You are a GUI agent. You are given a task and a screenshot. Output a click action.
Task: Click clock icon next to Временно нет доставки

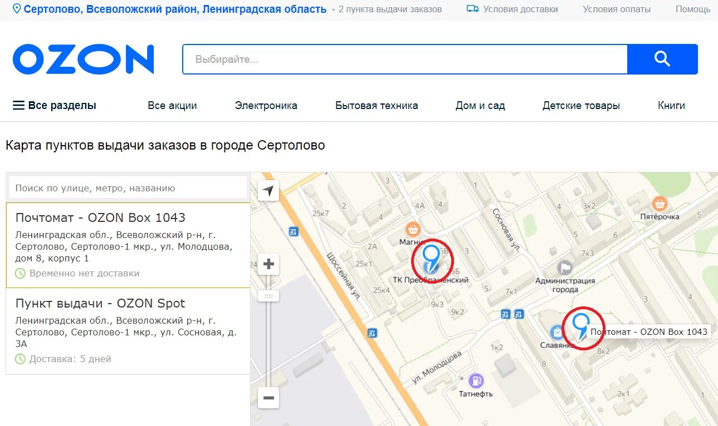[20, 273]
